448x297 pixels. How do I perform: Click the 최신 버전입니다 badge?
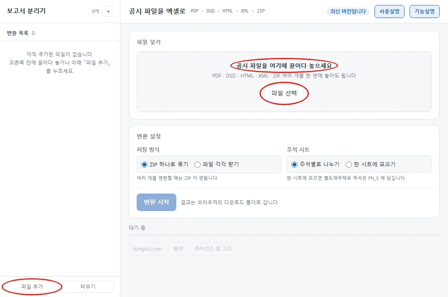pyautogui.click(x=348, y=11)
